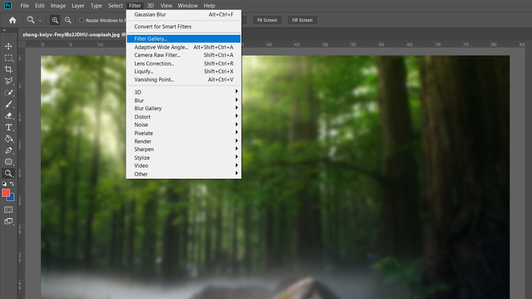Select the Horizontal Type tool
Viewport: 532px width, 299px height.
point(8,127)
